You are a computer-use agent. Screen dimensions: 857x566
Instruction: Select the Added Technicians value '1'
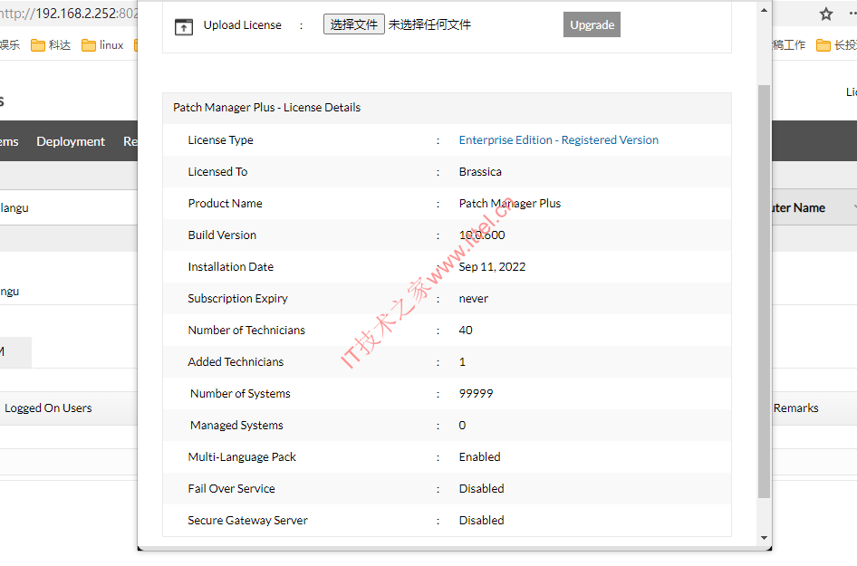(x=462, y=361)
